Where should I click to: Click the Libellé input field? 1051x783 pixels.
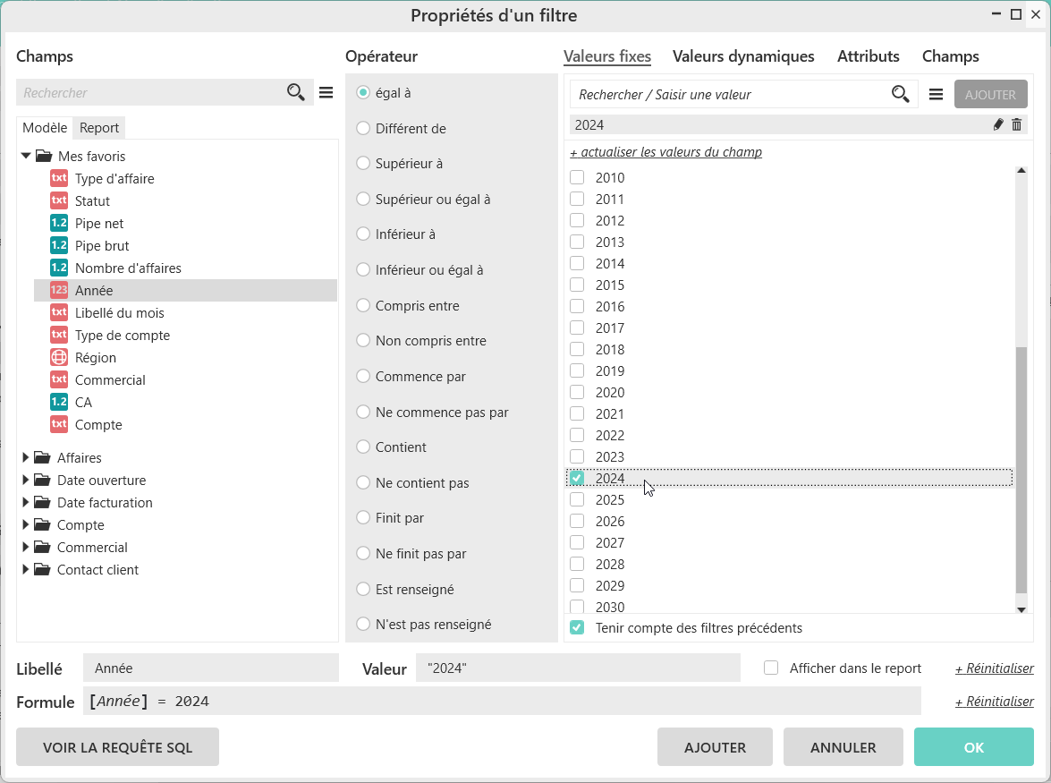210,668
